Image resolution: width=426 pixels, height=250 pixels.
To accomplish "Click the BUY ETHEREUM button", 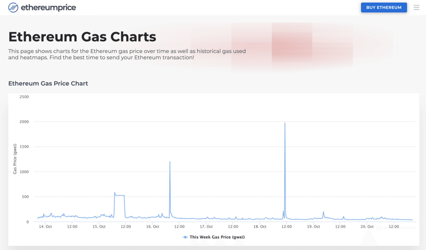I will tap(383, 7).
